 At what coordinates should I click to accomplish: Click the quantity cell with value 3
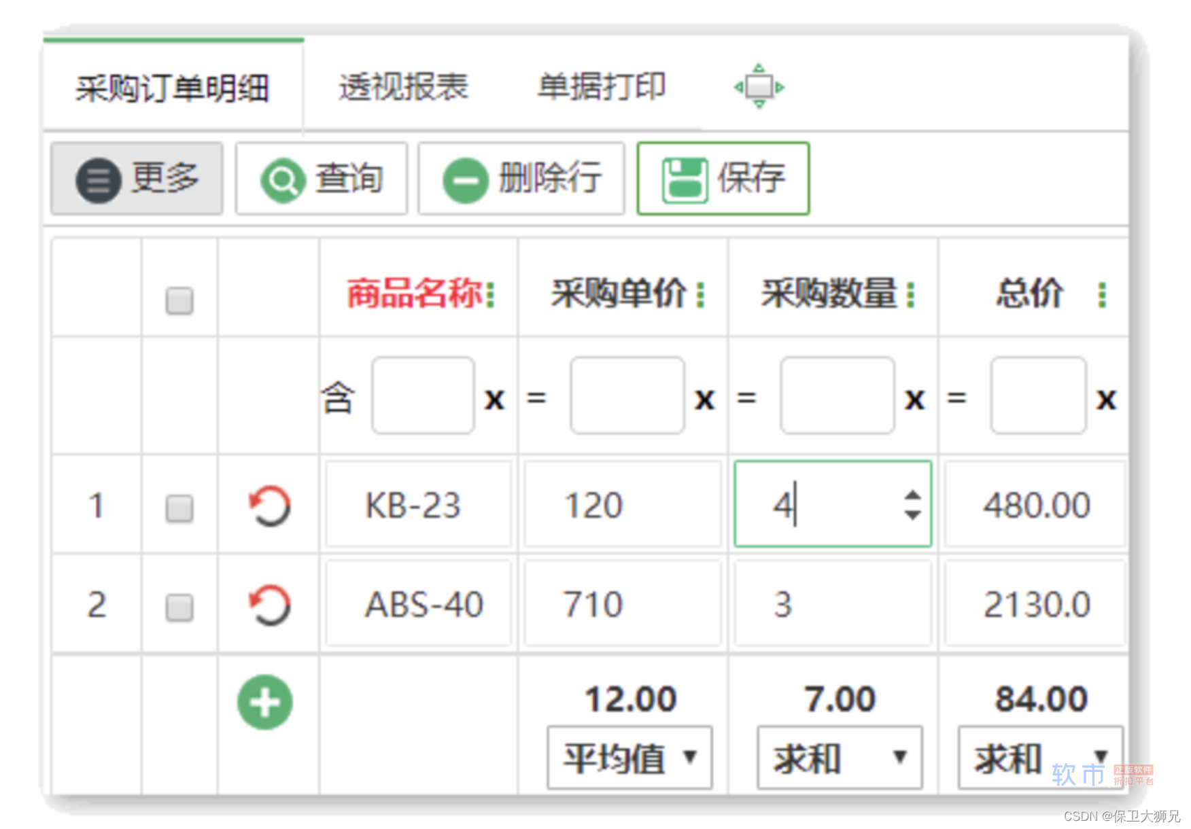click(x=833, y=603)
